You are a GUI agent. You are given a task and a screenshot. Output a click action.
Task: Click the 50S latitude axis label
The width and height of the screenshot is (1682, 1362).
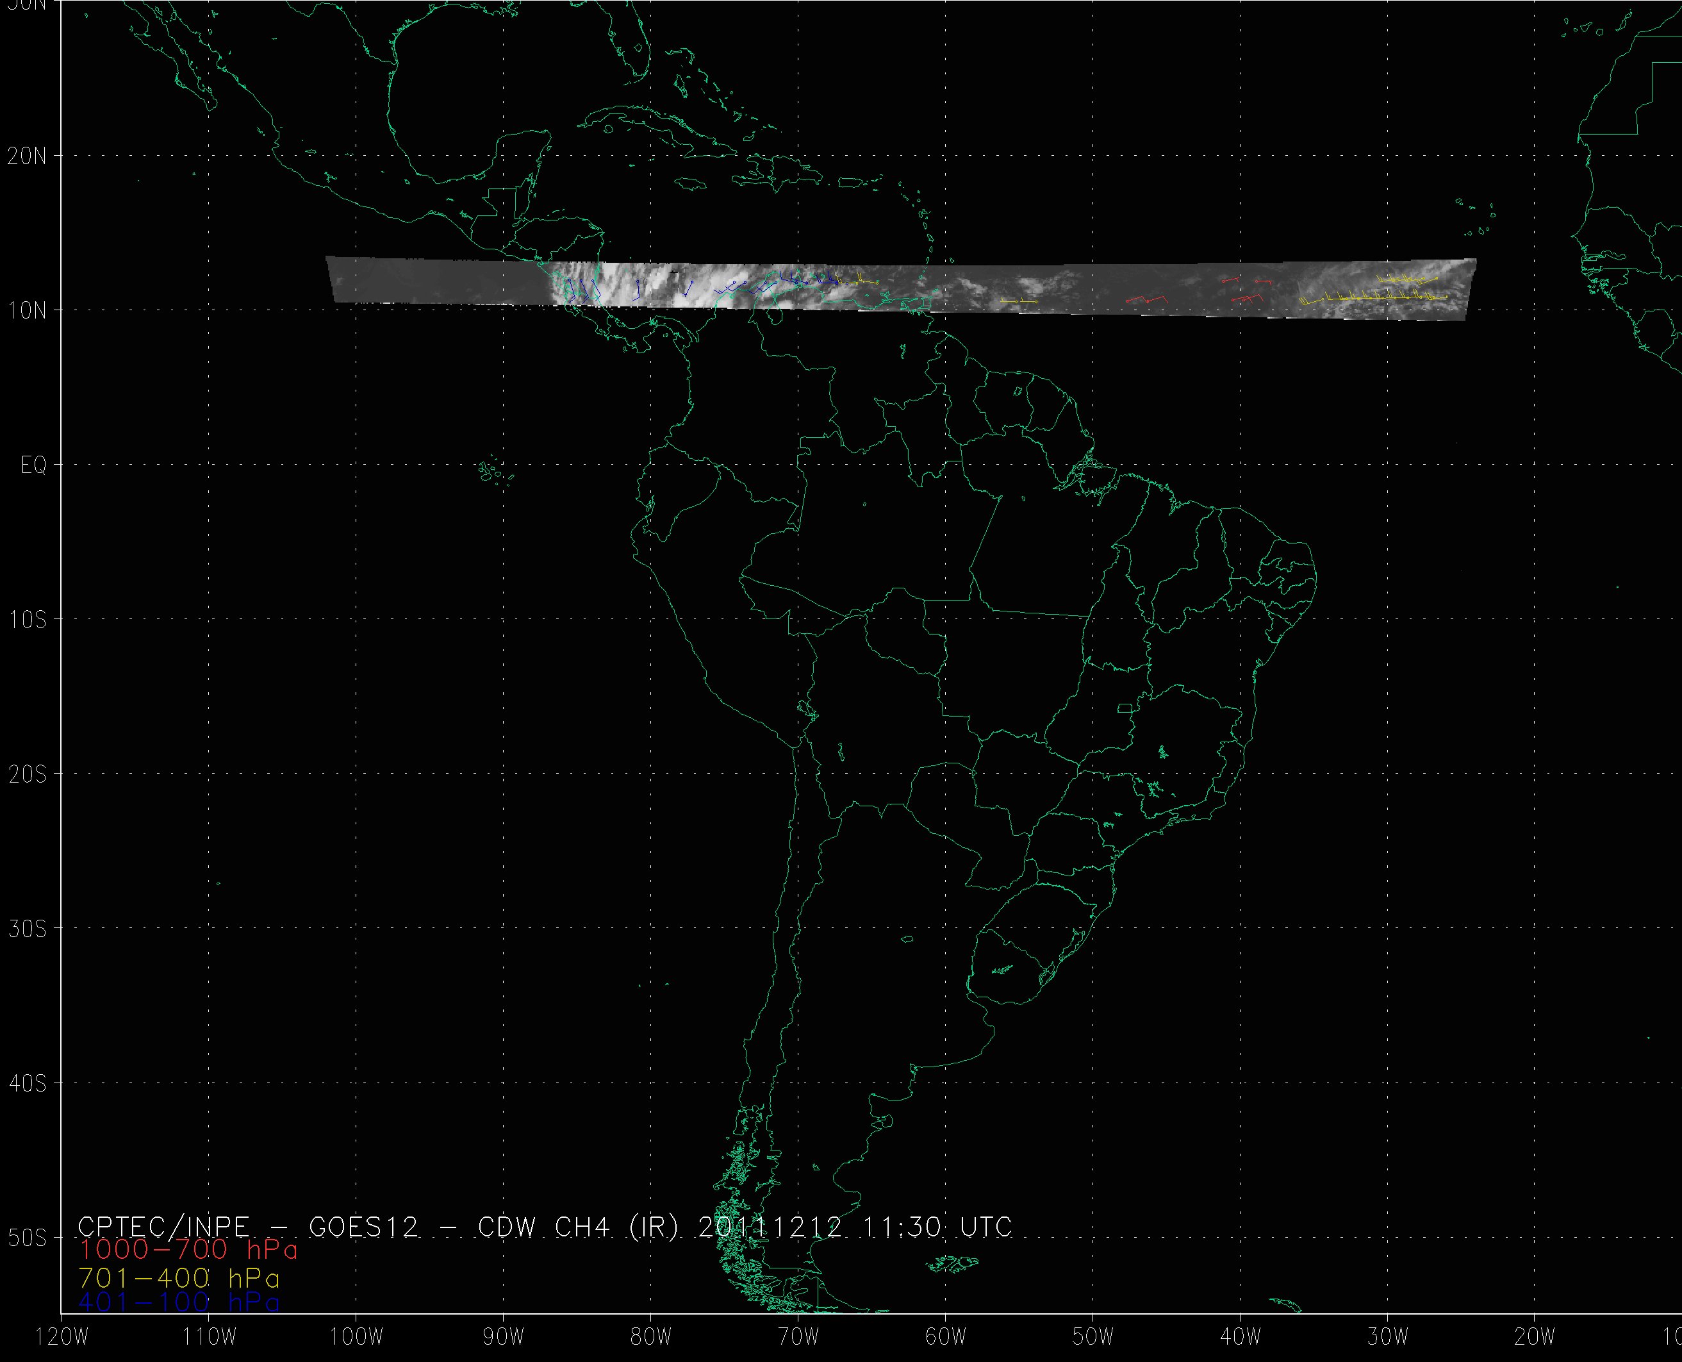click(27, 1238)
